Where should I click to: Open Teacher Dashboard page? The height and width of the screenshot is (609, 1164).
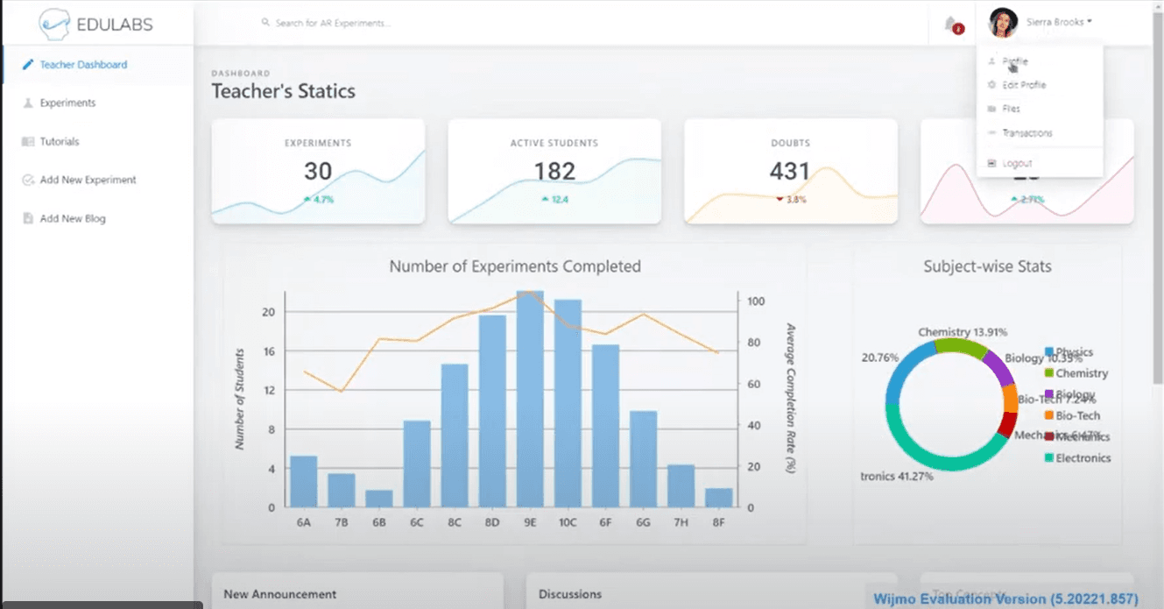pos(83,65)
